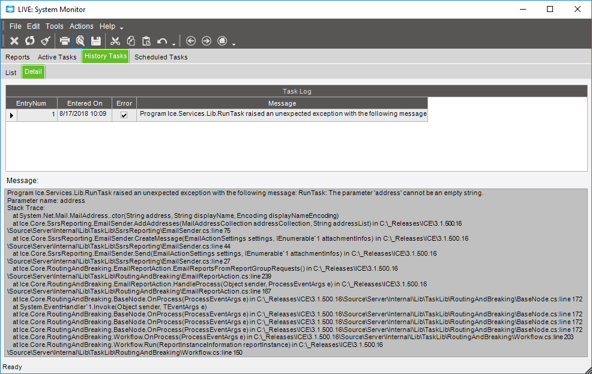Click the Cut scissors icon
The image size is (592, 374).
115,41
